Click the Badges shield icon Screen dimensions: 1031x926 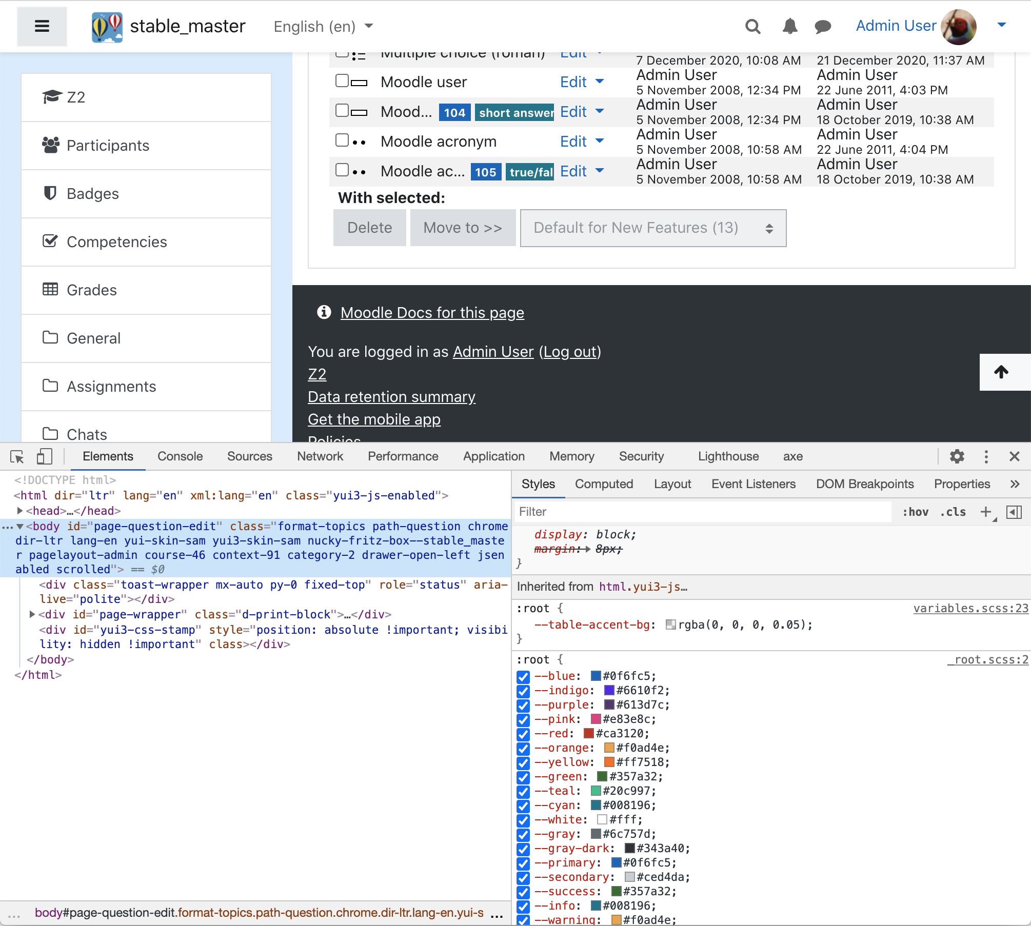(x=50, y=193)
